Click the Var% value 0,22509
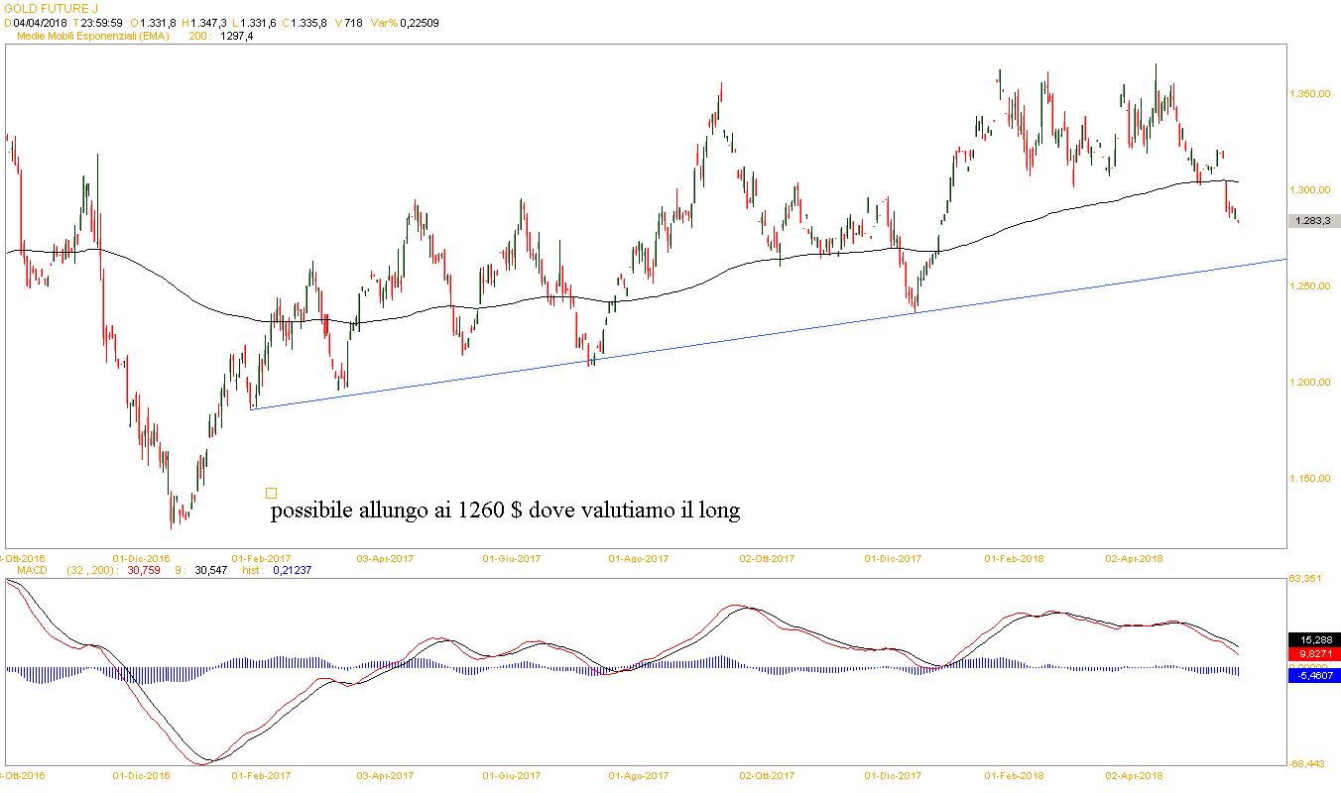The image size is (1341, 793). coord(418,23)
